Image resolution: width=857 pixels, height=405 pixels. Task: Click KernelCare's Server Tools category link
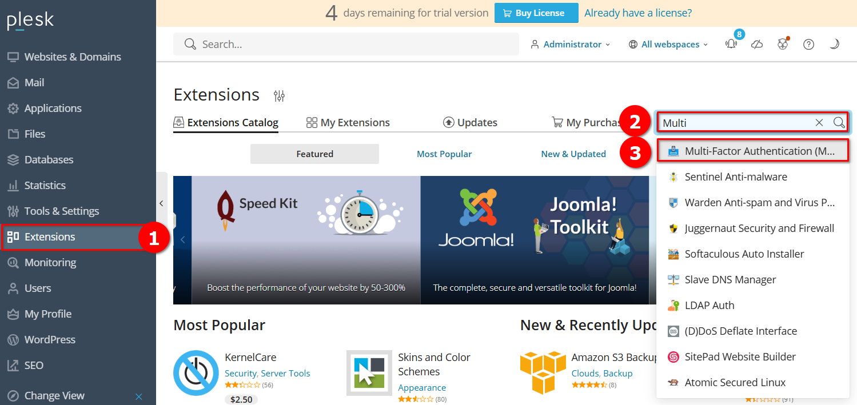coord(285,374)
